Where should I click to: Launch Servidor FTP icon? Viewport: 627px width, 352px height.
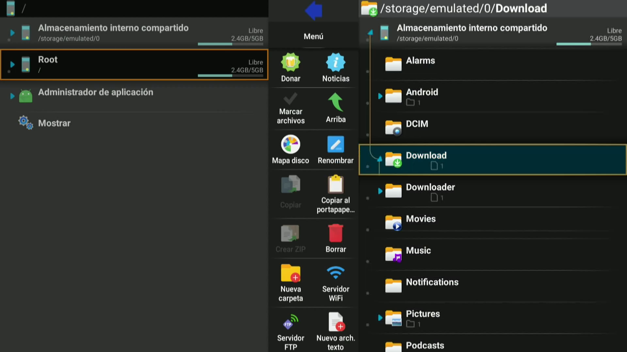[290, 322]
